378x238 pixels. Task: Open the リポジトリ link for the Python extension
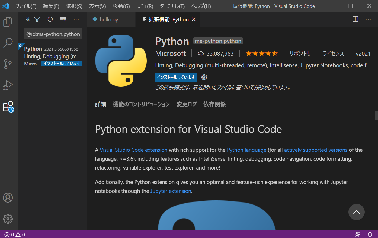(300, 54)
